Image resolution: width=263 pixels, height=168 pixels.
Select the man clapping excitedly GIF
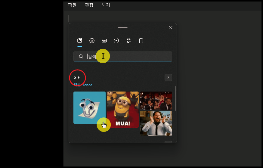point(156,123)
